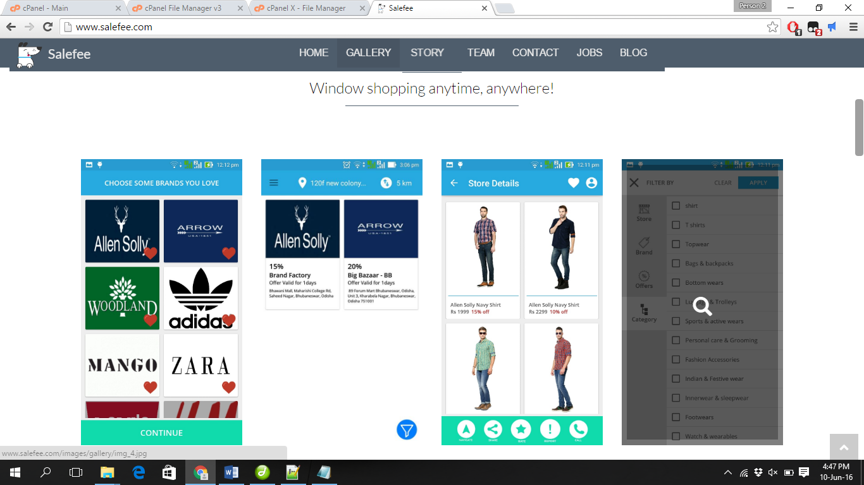Bookmark this page with the star icon
The height and width of the screenshot is (485, 864).
coord(772,27)
